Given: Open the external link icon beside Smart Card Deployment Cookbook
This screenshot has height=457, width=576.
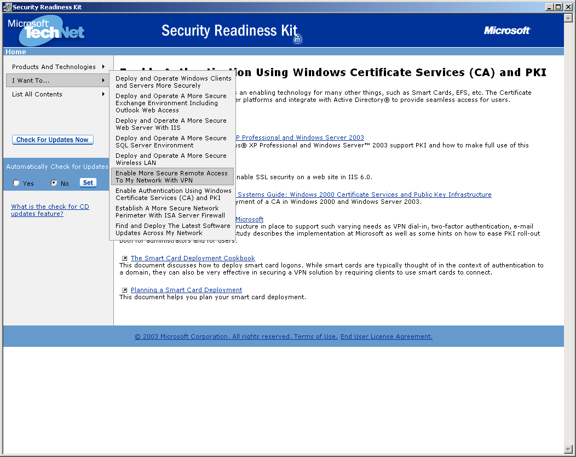Looking at the screenshot, I should coord(124,258).
